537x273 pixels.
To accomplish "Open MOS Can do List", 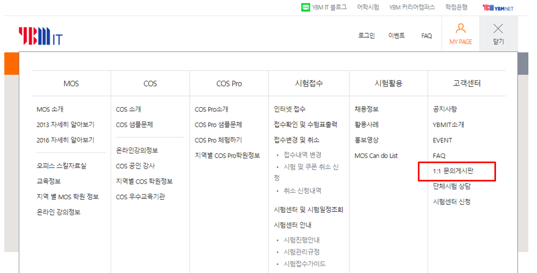I will (376, 156).
